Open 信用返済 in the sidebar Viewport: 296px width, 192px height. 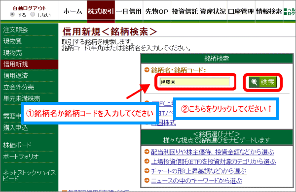point(15,75)
